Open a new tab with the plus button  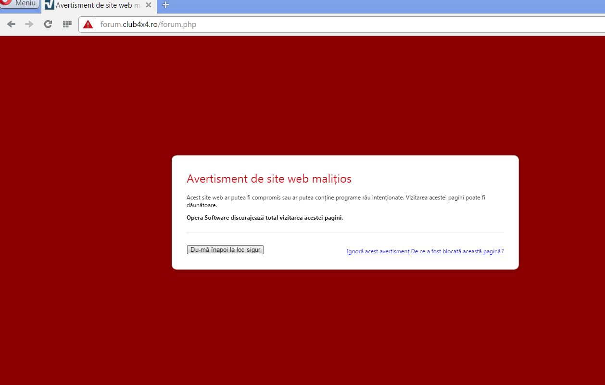[165, 5]
